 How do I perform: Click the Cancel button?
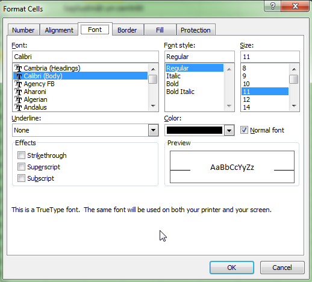282,268
